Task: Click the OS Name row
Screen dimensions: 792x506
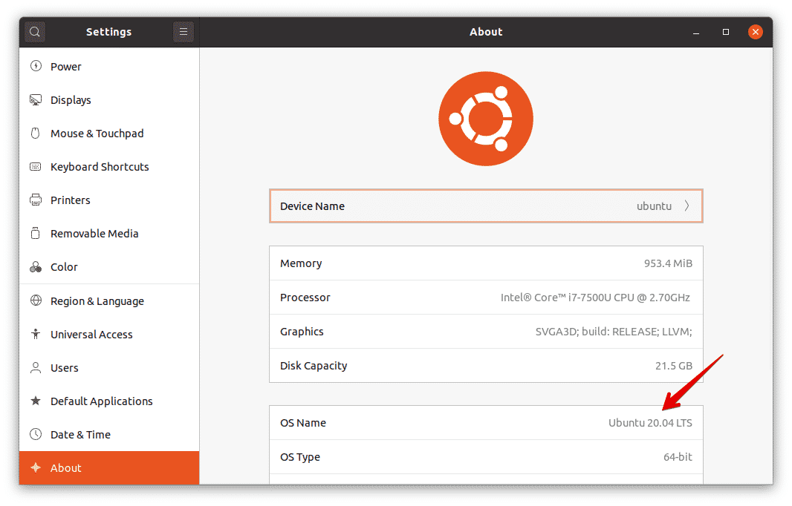Action: click(485, 423)
